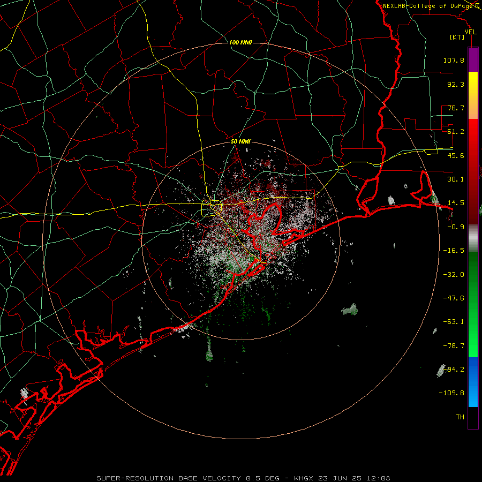This screenshot has height=482, width=482.
Task: Click the TH label under the color bar
Action: [x=460, y=417]
